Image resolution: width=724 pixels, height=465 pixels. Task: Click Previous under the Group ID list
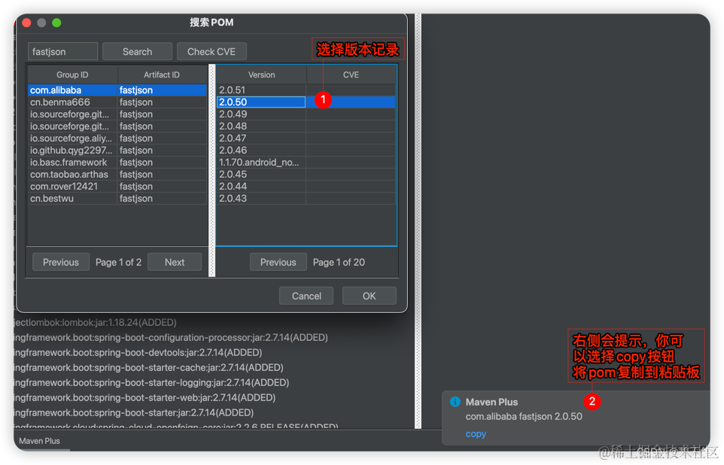pos(61,263)
